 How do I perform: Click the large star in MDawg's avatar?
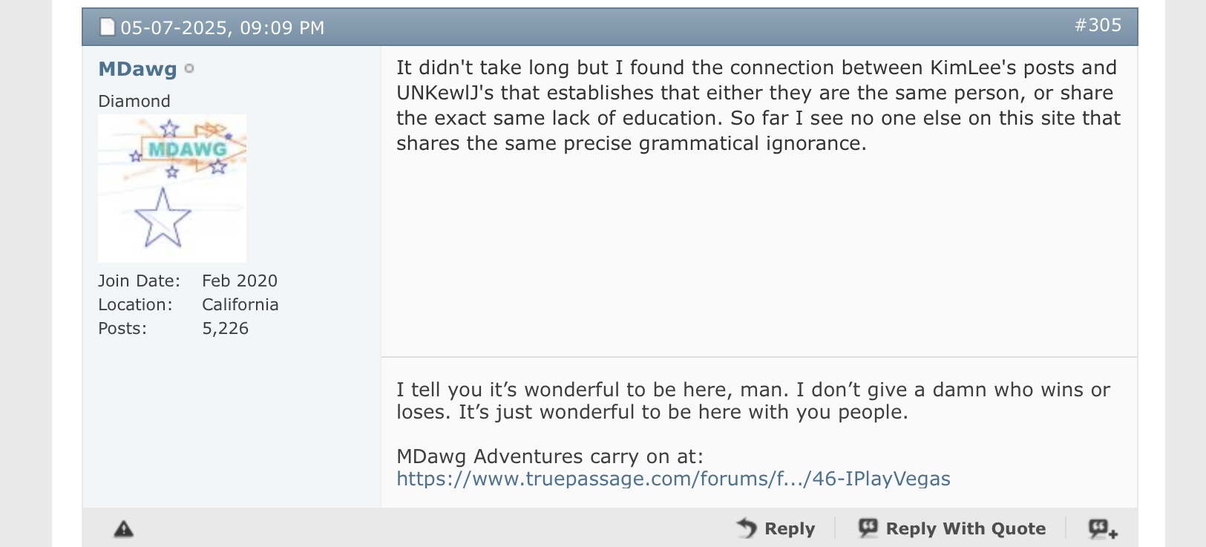coord(163,217)
